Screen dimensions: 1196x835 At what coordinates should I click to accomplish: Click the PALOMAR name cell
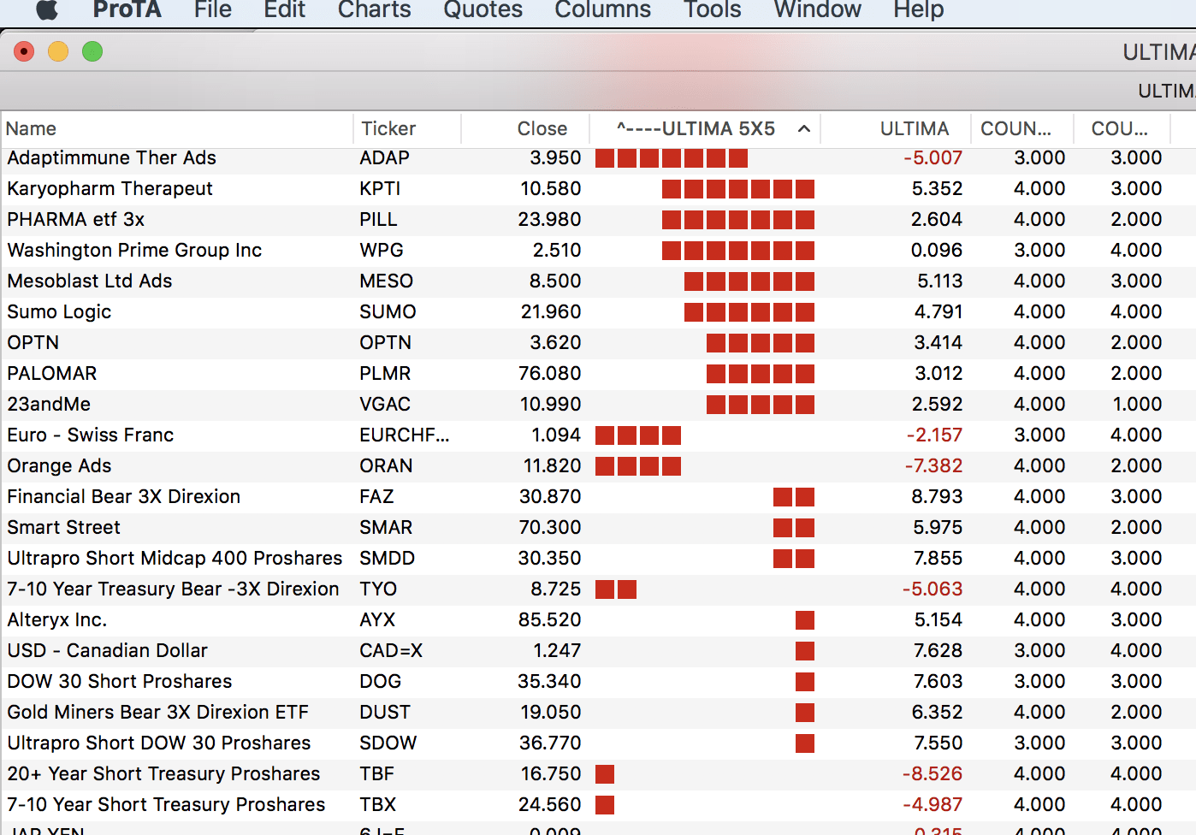(x=52, y=374)
